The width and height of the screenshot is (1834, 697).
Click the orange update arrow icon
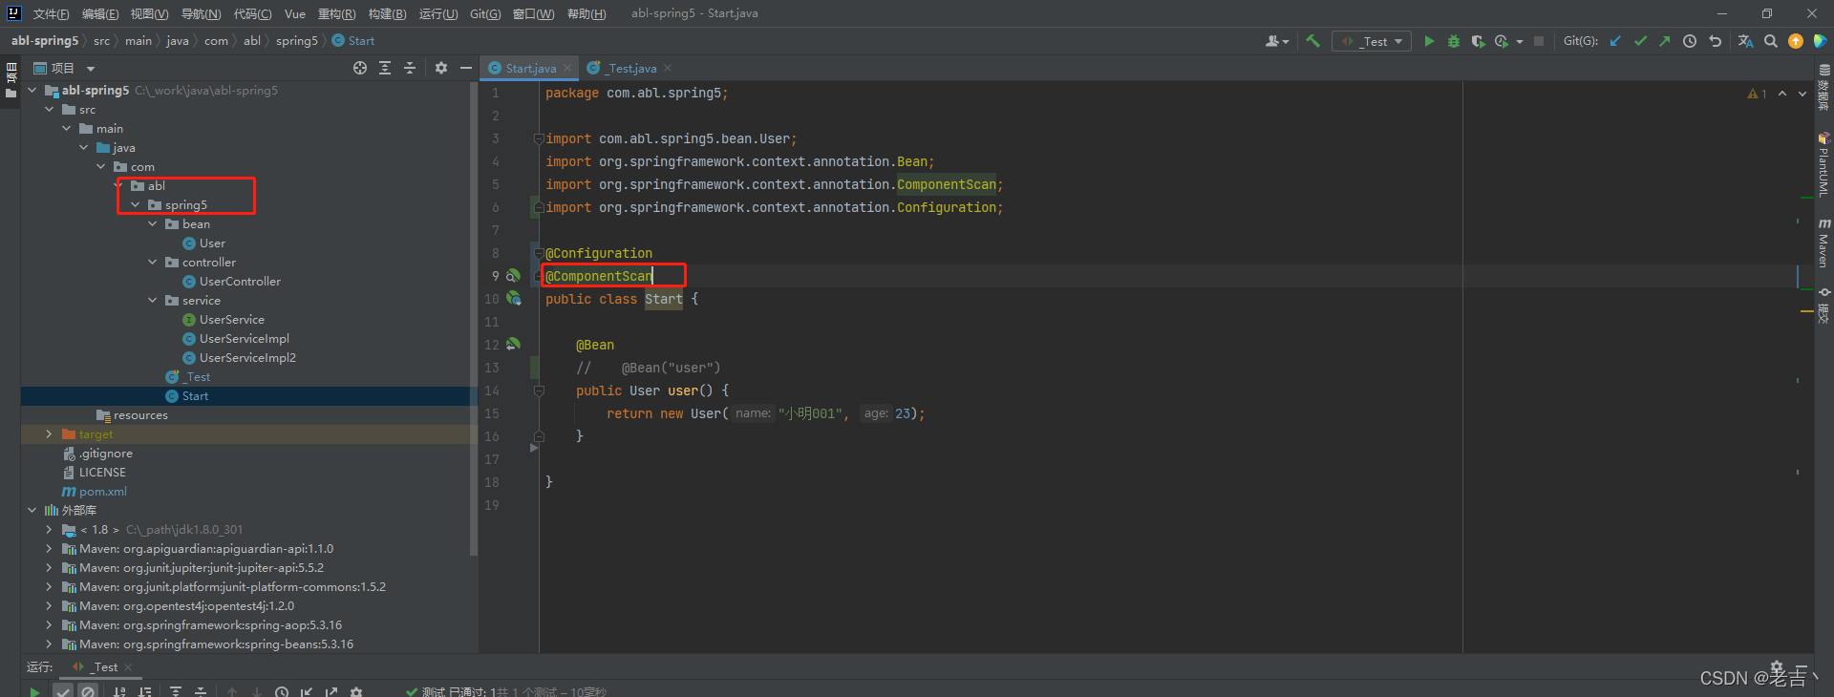[x=1796, y=41]
